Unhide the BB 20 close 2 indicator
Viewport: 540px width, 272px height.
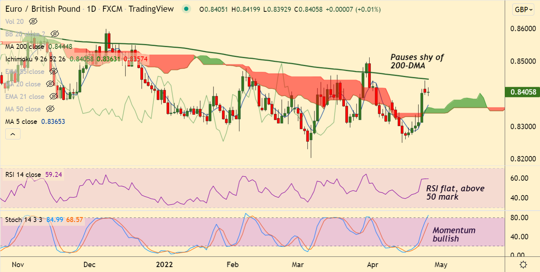coord(55,34)
